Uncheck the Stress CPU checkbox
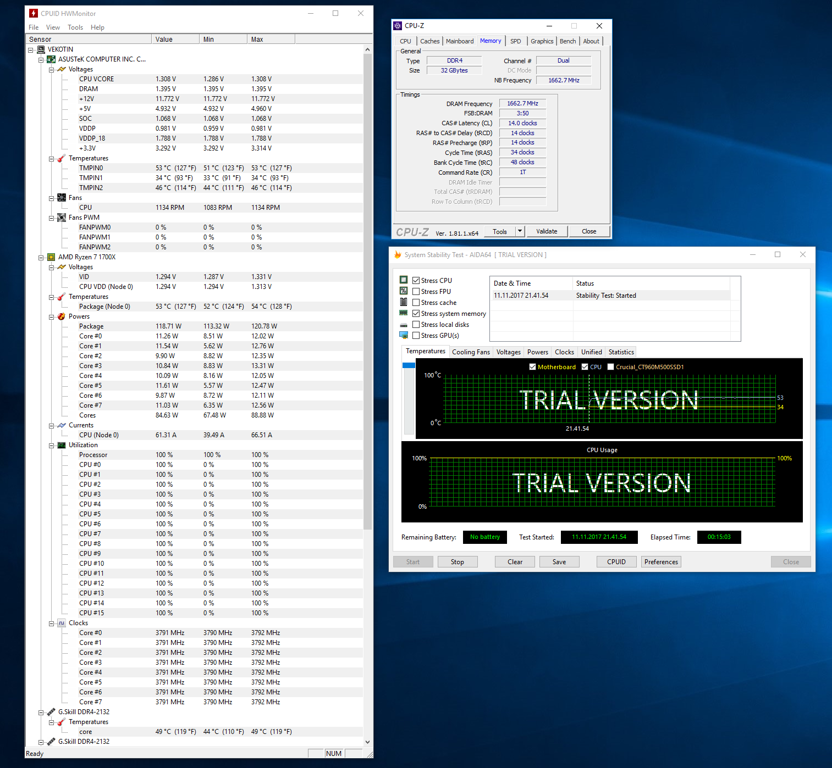 (x=416, y=280)
